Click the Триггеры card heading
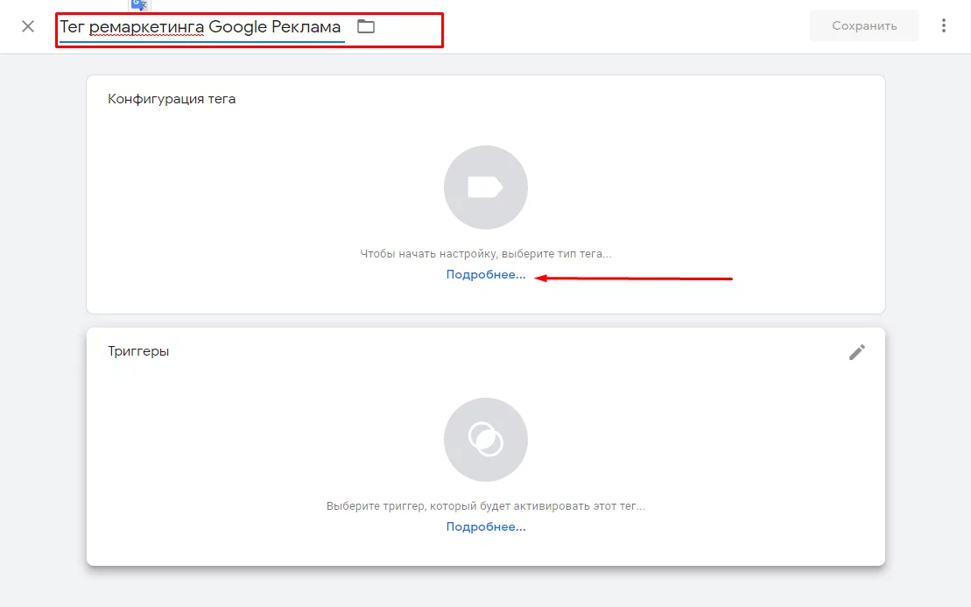Screen dimensions: 971x607 click(138, 351)
